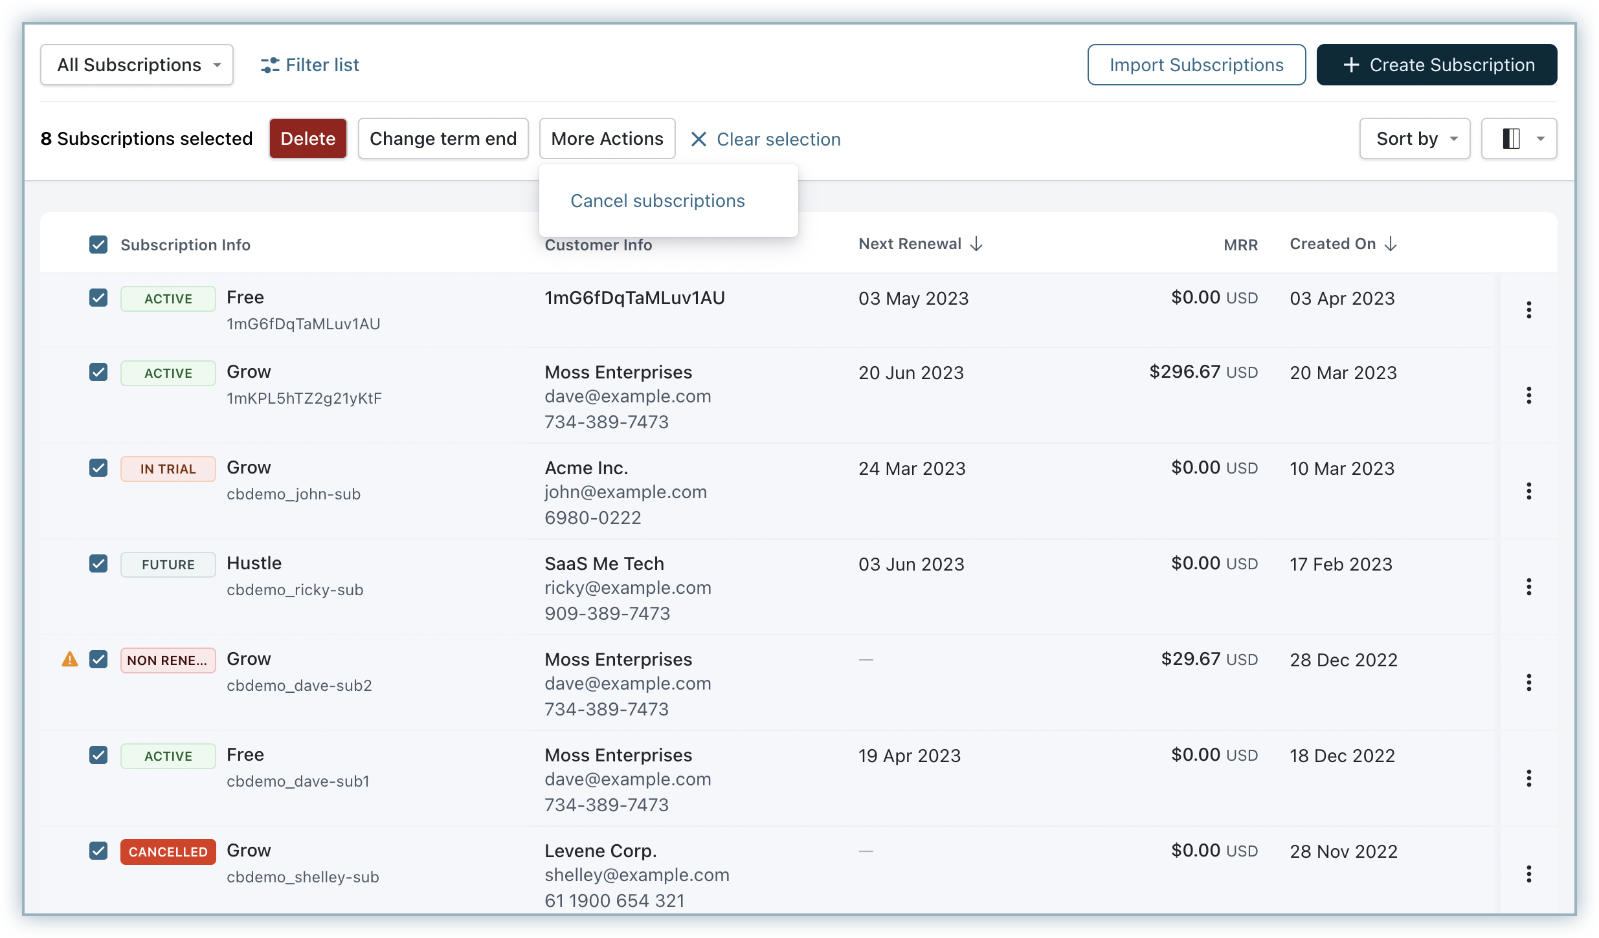Uncheck the 1mKPL5hTZ2g21yKtF Grow subscription
This screenshot has height=938, width=1599.
coord(98,372)
